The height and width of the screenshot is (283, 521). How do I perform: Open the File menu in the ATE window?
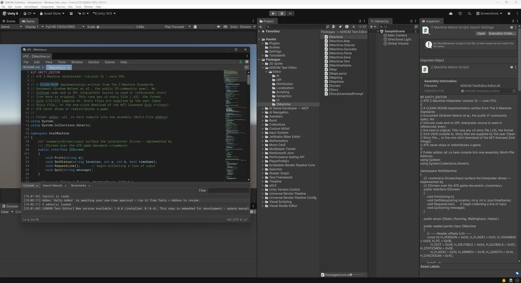click(x=26, y=62)
